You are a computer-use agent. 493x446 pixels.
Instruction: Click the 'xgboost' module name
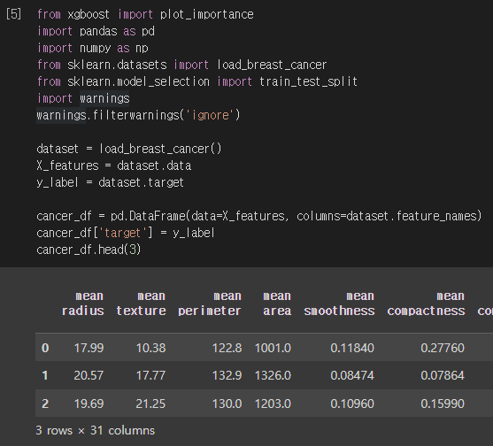tap(89, 14)
